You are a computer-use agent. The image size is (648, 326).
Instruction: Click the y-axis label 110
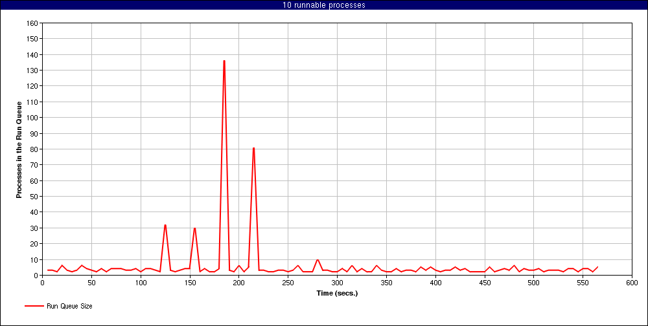click(33, 102)
